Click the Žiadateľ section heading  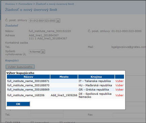coord(12,26)
